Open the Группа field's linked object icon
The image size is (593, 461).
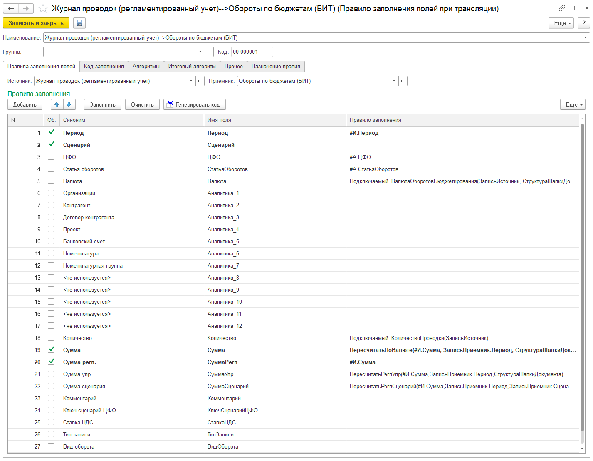[210, 52]
